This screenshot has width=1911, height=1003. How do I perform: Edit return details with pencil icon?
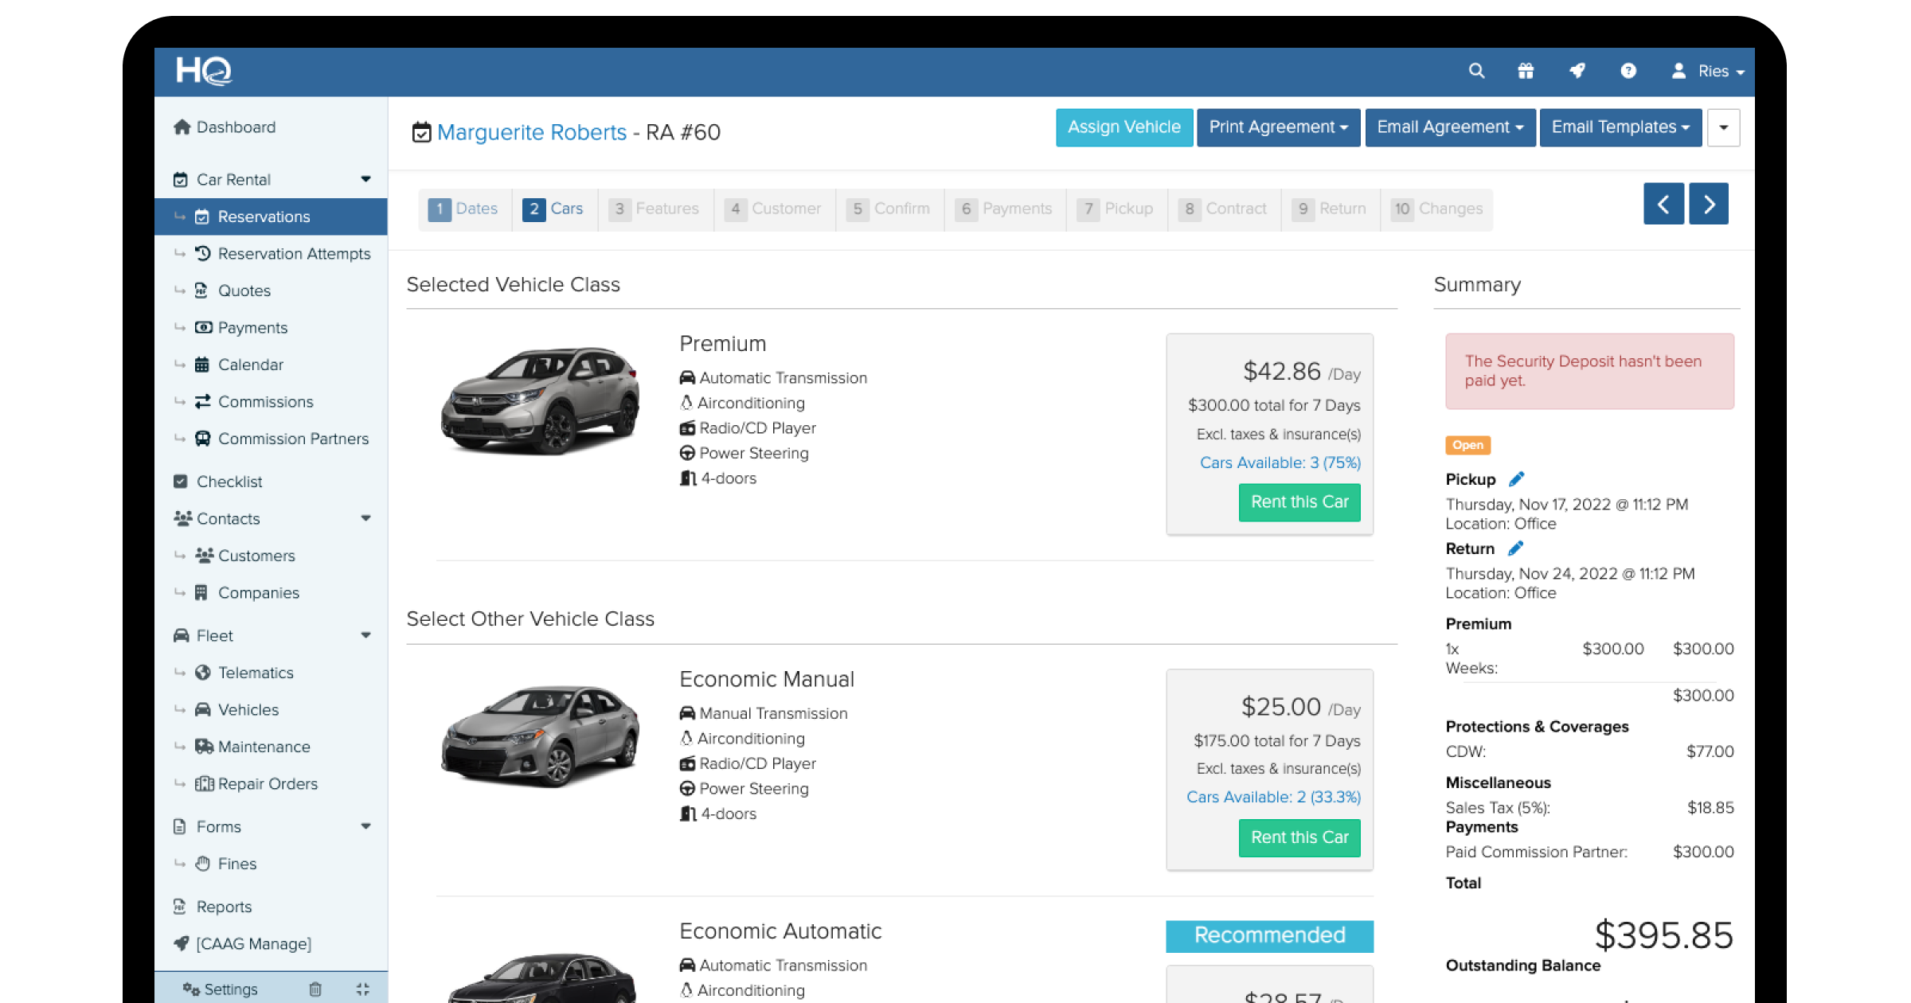click(1515, 548)
